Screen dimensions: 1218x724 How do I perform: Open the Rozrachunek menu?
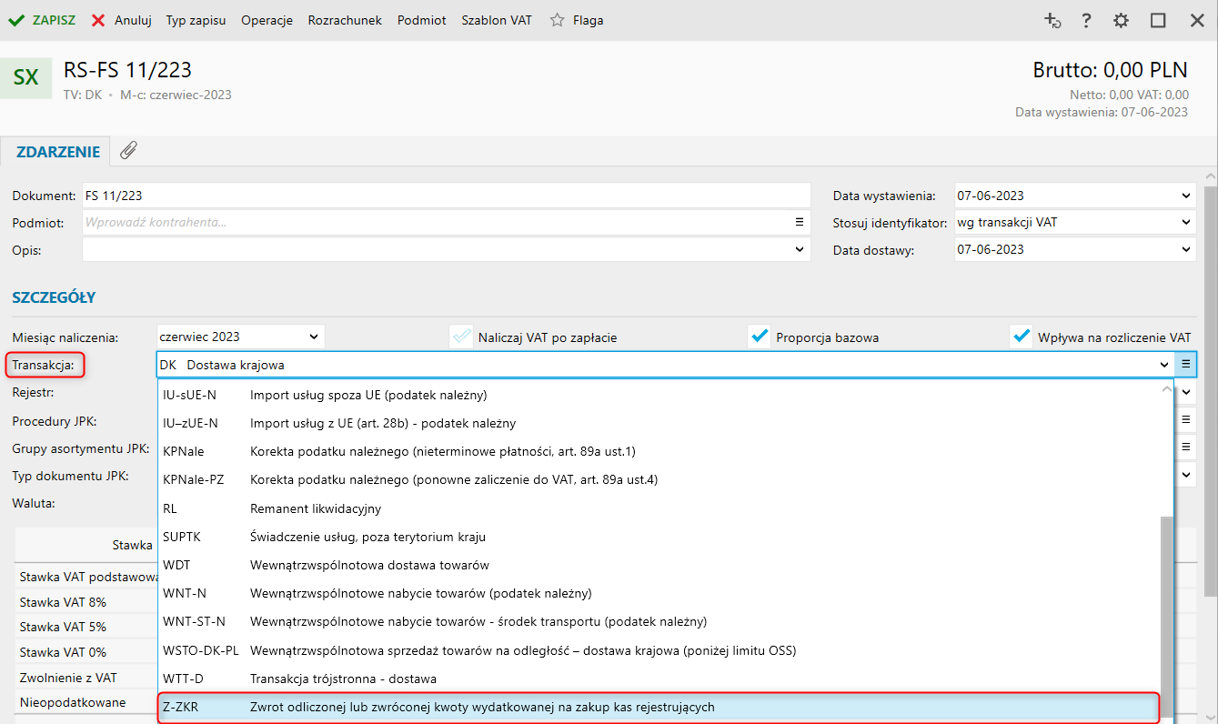point(345,20)
